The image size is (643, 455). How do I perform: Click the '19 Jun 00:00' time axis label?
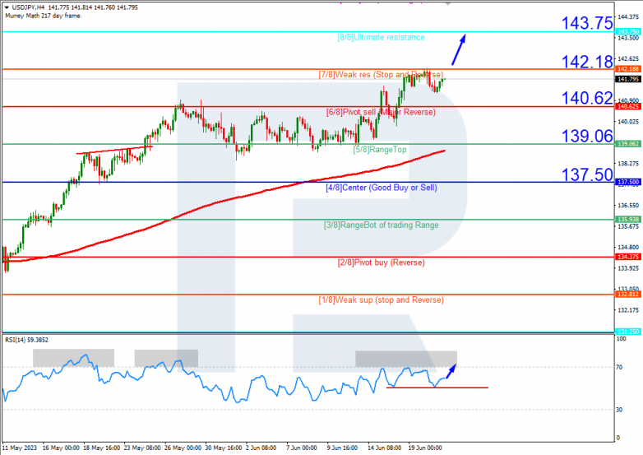425,448
